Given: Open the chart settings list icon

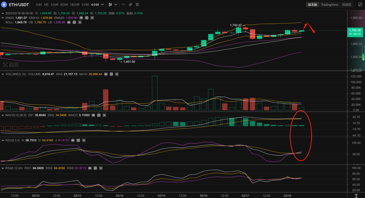Looking at the screenshot, I should [x=137, y=5].
